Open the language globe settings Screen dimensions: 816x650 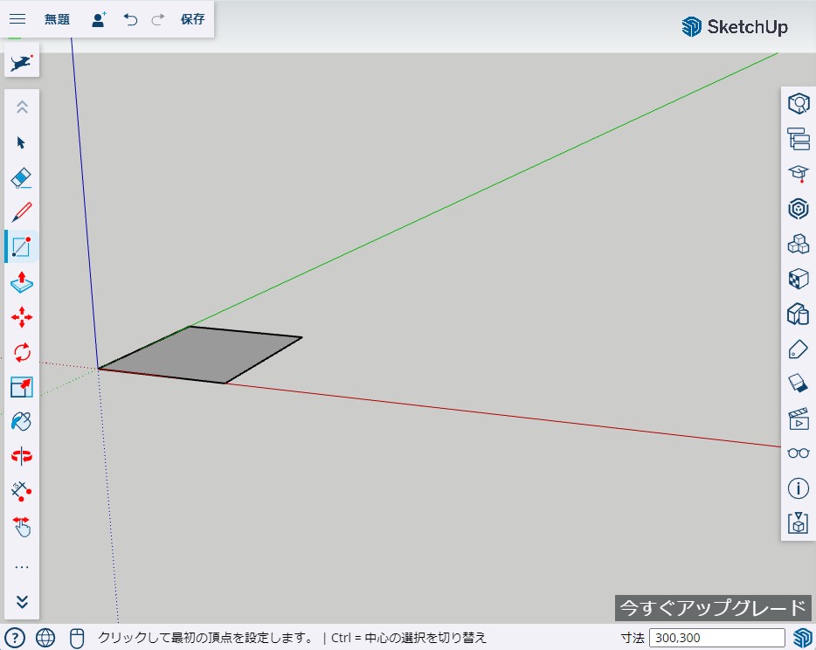point(46,638)
